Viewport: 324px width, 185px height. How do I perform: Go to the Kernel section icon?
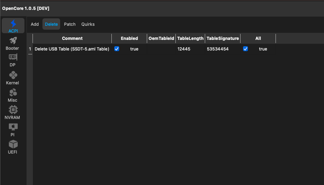13,75
